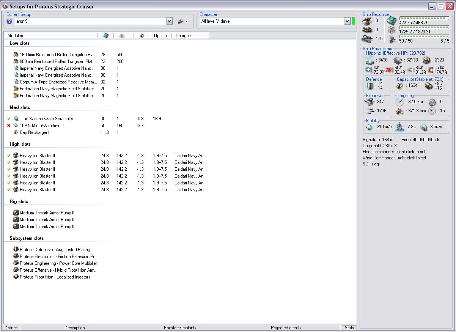Open the Current Setup dropdown arrow
The width and height of the screenshot is (456, 332).
pos(170,21)
